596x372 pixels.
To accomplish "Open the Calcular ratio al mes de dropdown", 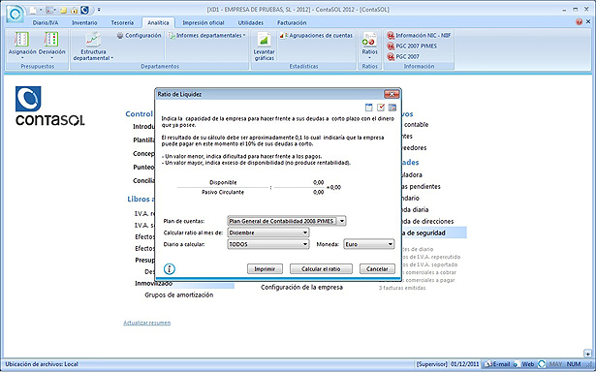I will (x=305, y=232).
